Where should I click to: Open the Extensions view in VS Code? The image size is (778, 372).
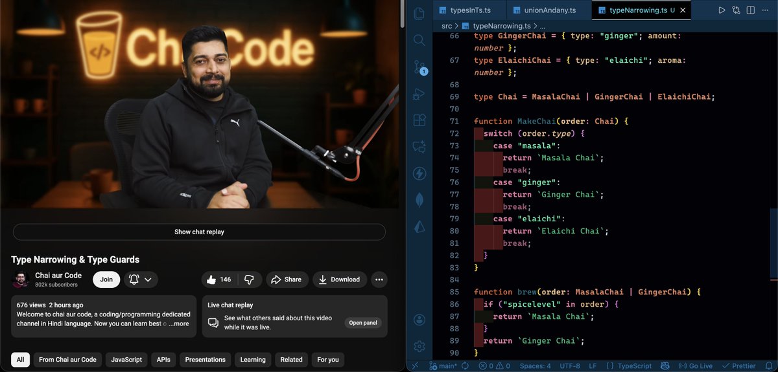click(x=419, y=120)
